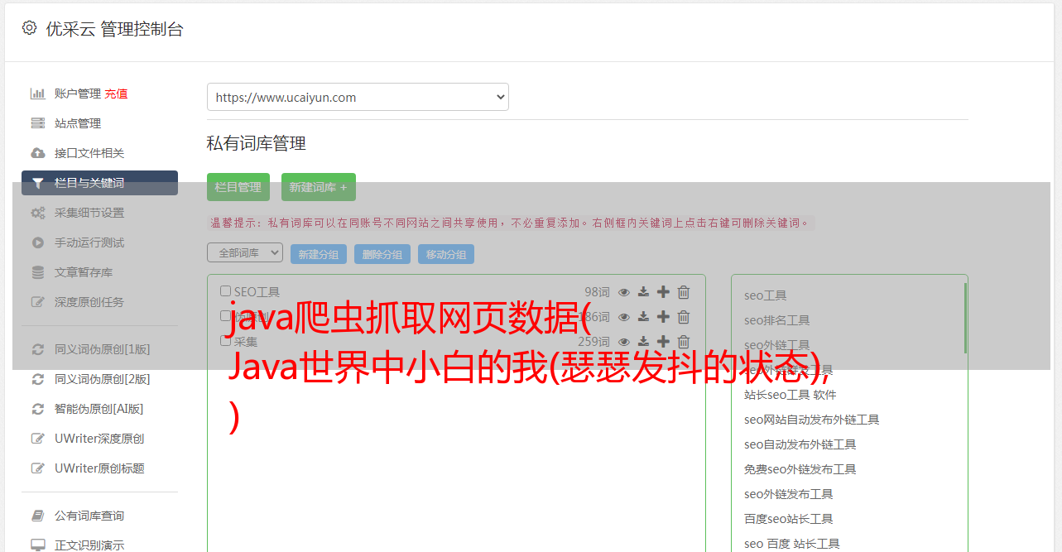Image resolution: width=1062 pixels, height=552 pixels.
Task: Add a keyword to SEO工具 with plus icon
Action: 663,292
